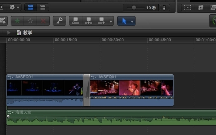Insert selected clip into the storyline

point(88,21)
